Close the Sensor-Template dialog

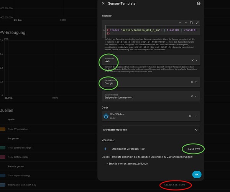[x=103, y=3]
